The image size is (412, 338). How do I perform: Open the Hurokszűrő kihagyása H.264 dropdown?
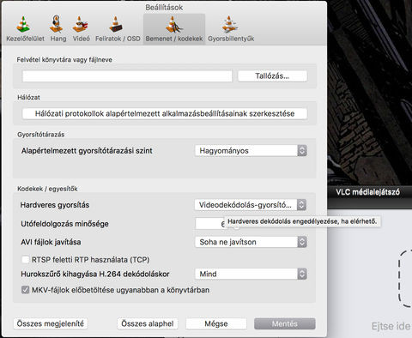point(251,274)
